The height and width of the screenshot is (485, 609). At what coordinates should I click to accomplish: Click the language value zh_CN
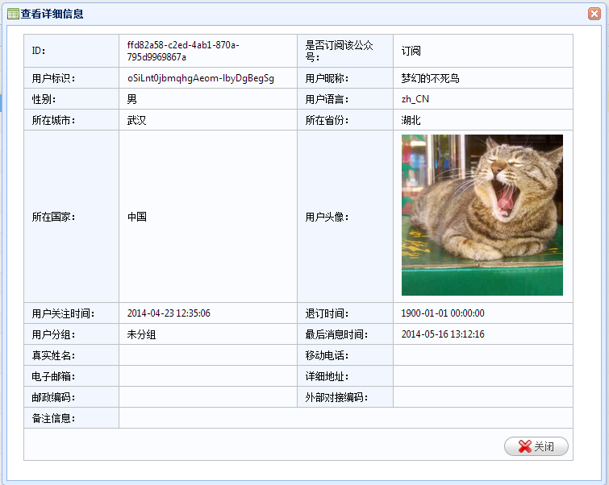point(415,99)
